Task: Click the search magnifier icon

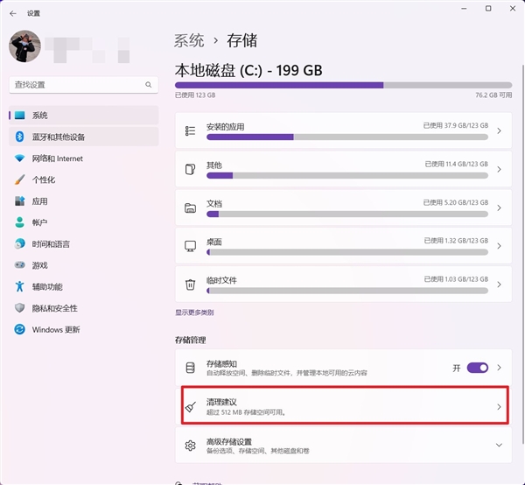Action: pos(149,85)
